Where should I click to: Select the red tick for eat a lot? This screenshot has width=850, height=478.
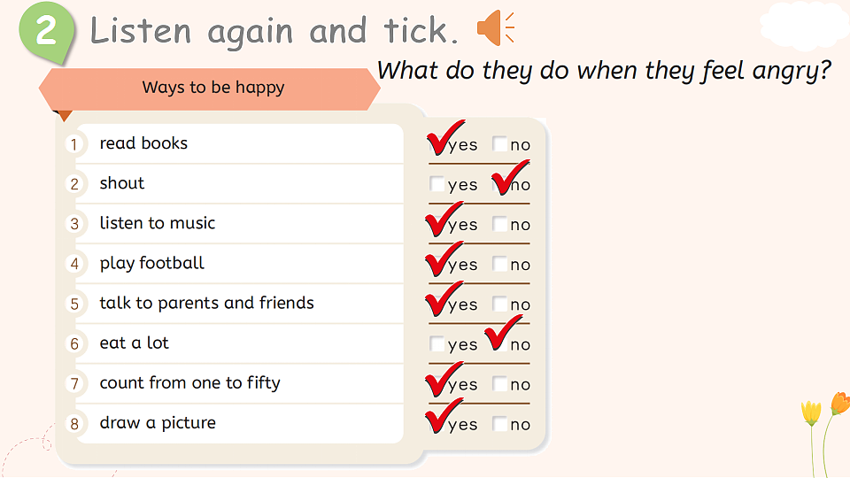[503, 333]
